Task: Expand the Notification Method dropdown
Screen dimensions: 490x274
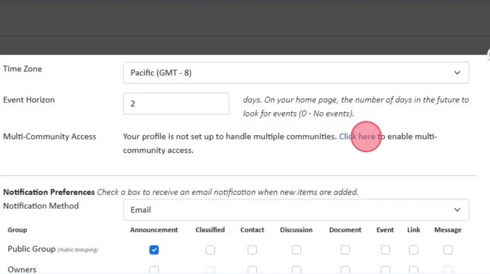Action: click(295, 210)
